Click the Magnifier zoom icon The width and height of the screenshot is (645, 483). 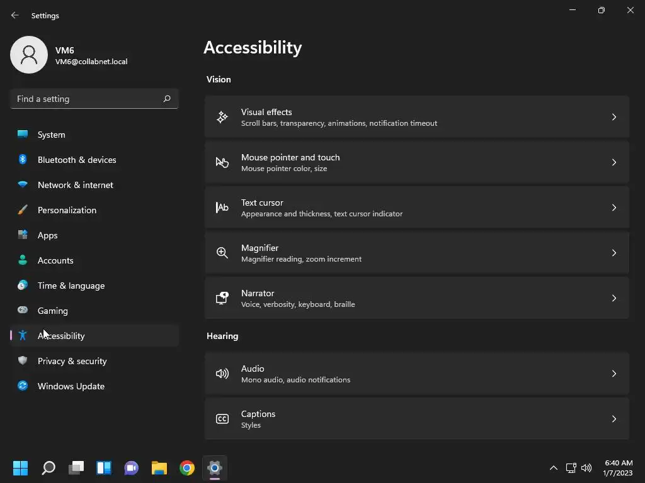(x=222, y=253)
